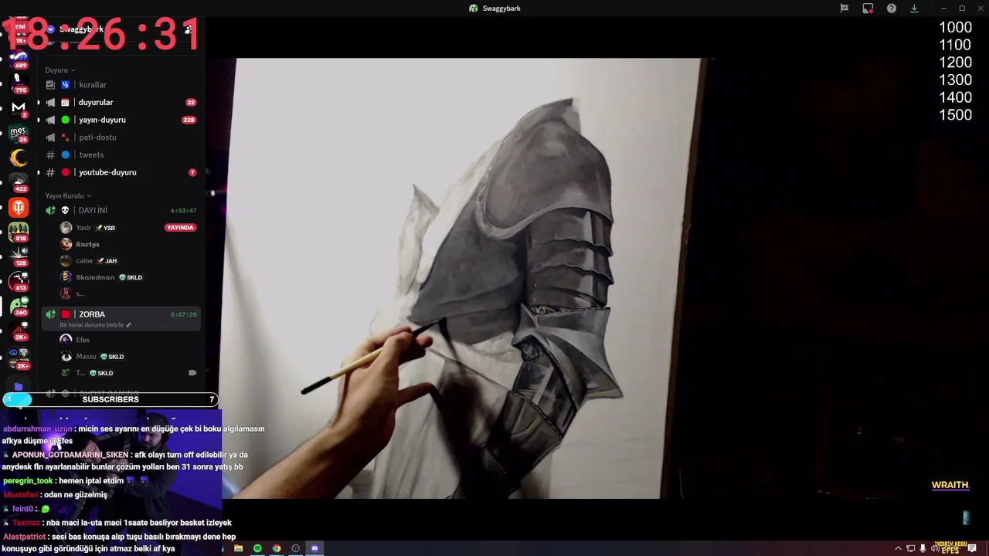Open the server with 128 badge
Viewport: 989px width, 556px height.
tap(19, 256)
